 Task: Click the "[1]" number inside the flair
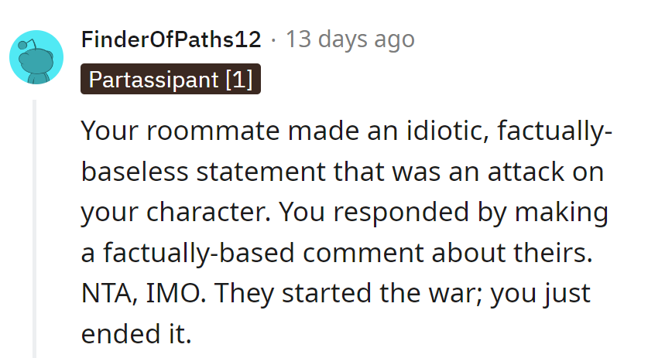tap(238, 80)
